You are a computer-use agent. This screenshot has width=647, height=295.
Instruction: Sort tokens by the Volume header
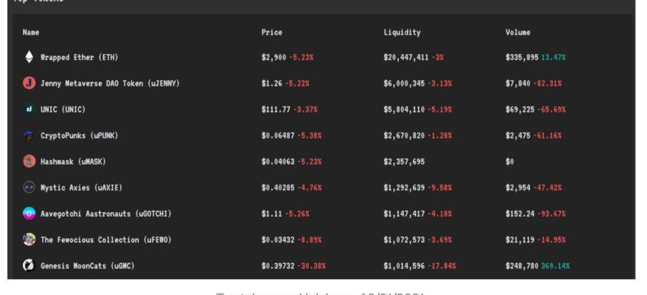[x=518, y=32]
